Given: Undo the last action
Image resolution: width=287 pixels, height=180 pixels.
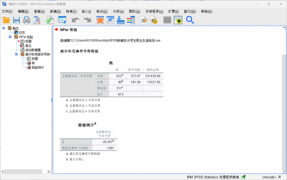Looking at the screenshot, I should [76, 20].
